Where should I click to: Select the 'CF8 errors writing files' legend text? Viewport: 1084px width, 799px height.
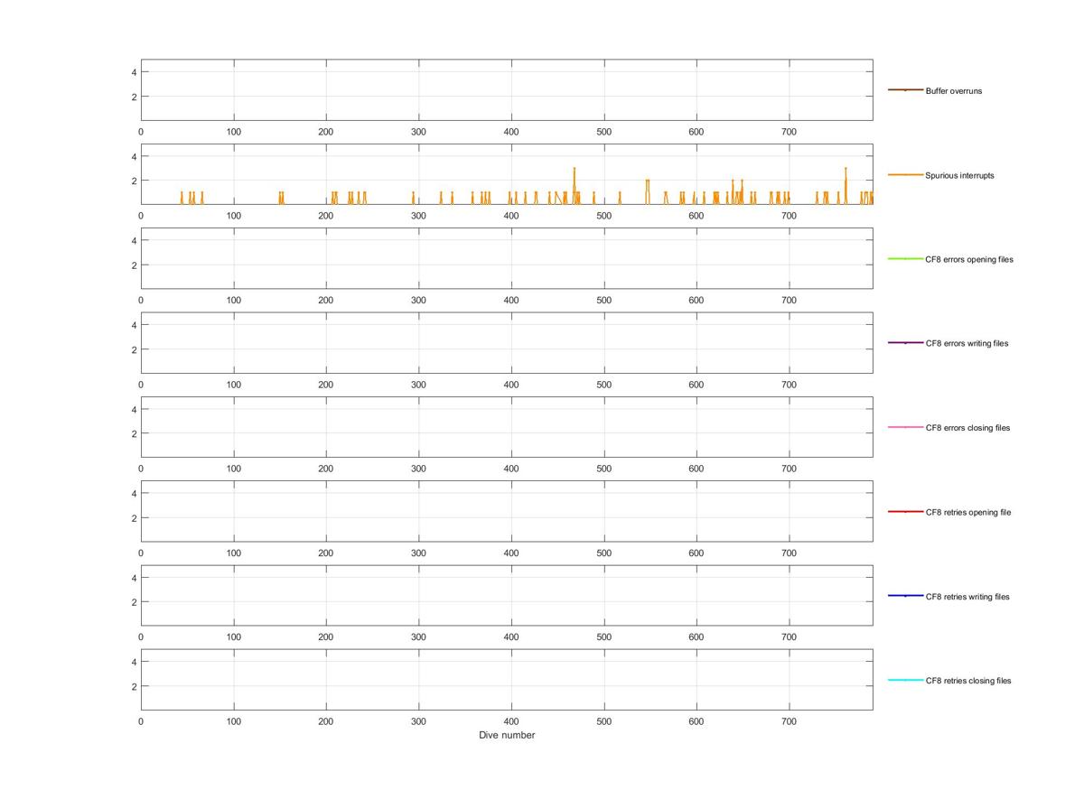click(x=967, y=343)
